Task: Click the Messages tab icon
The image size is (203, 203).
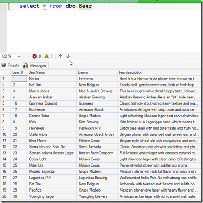Action: coord(25,66)
